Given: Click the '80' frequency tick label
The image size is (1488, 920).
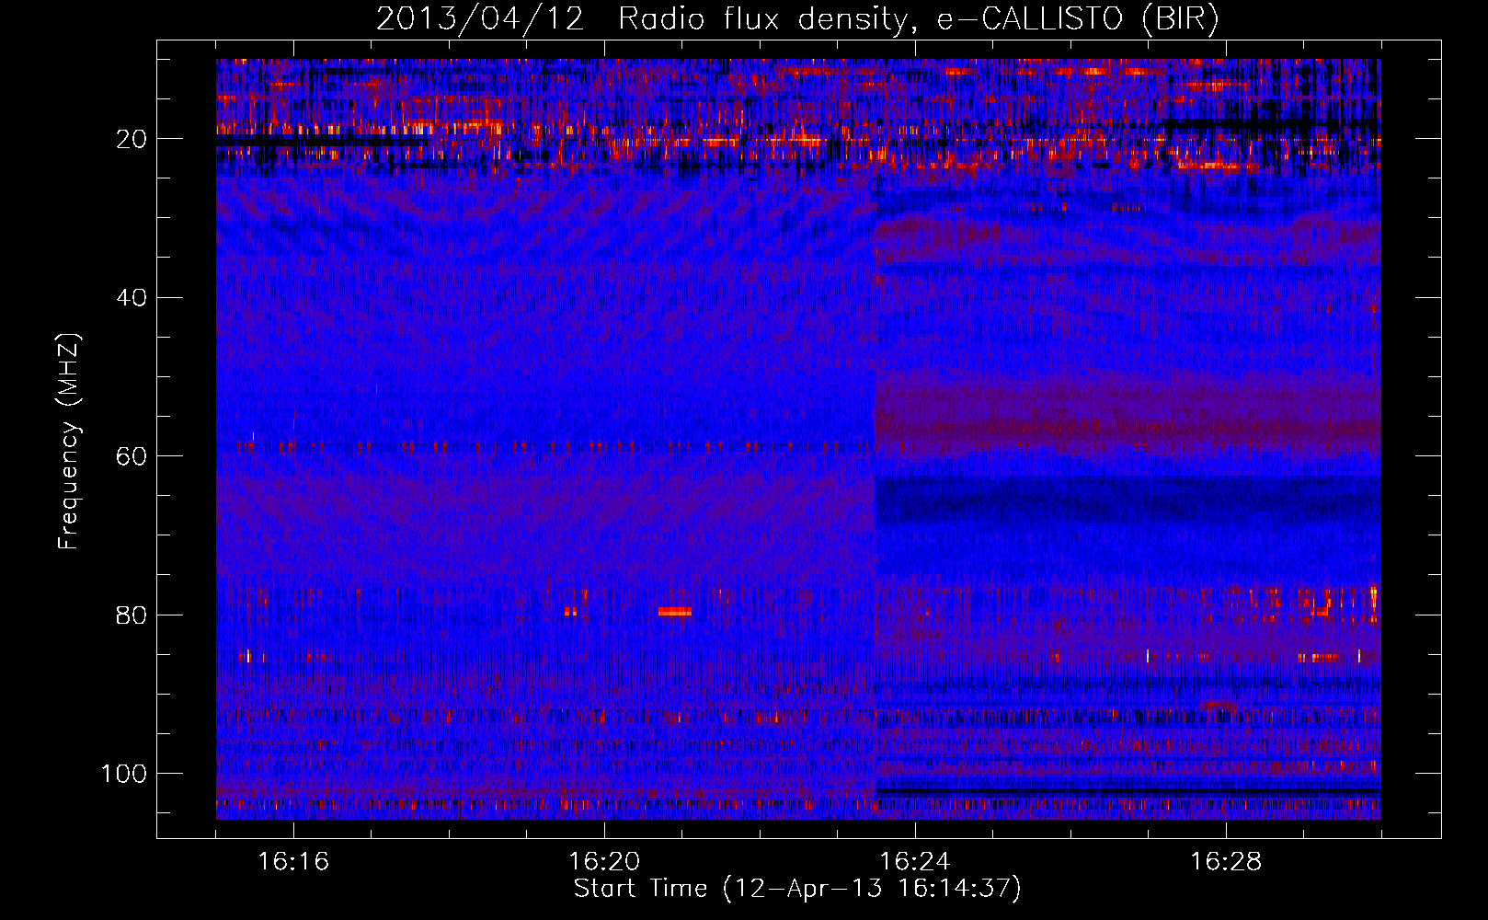Looking at the screenshot, I should [132, 615].
